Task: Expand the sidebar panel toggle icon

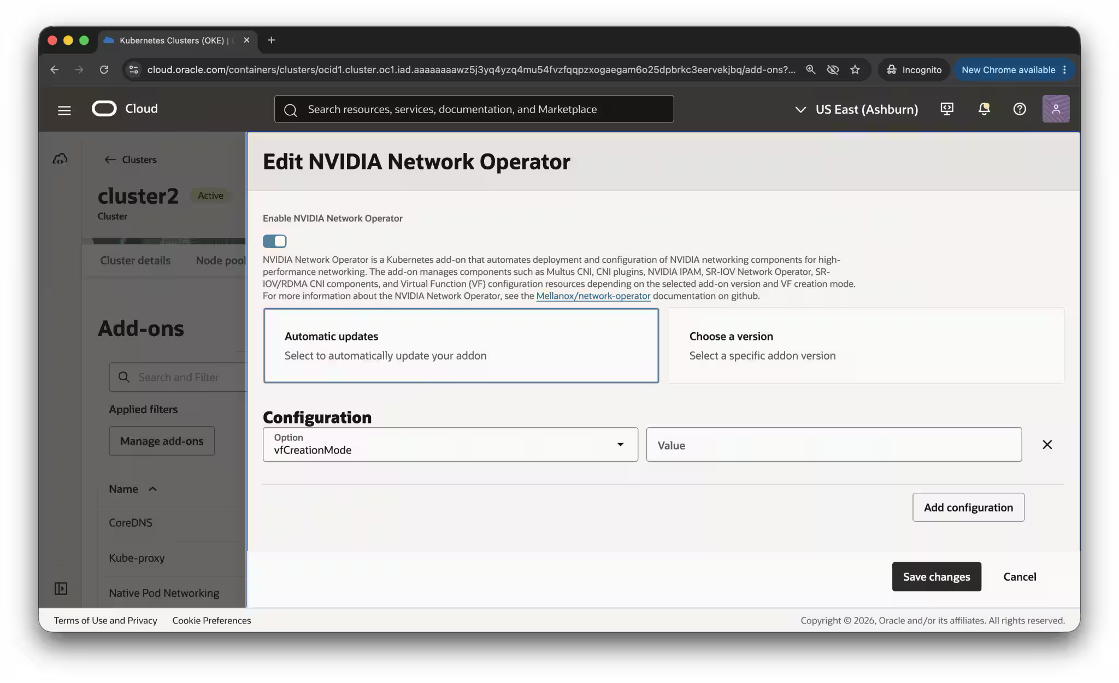Action: 61,588
